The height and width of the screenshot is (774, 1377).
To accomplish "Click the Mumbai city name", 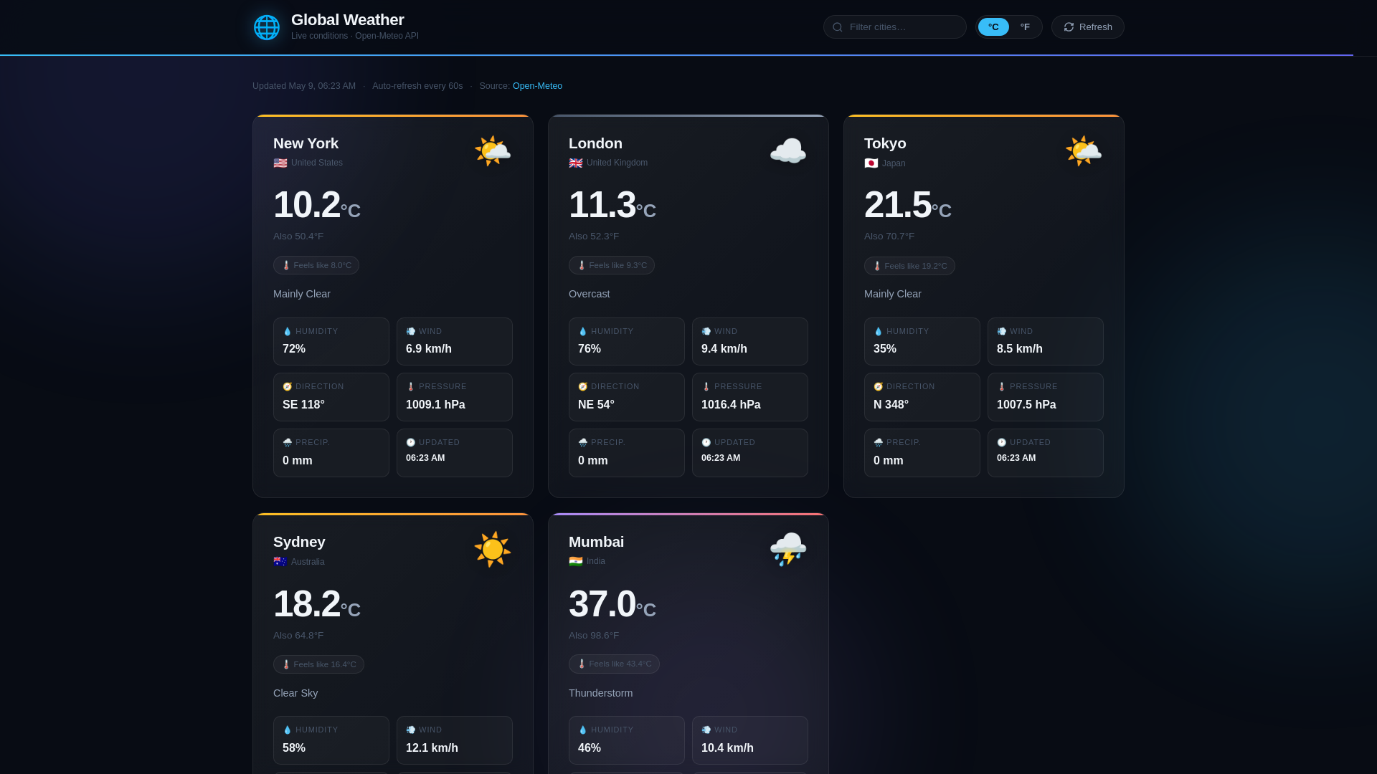I will pyautogui.click(x=597, y=542).
